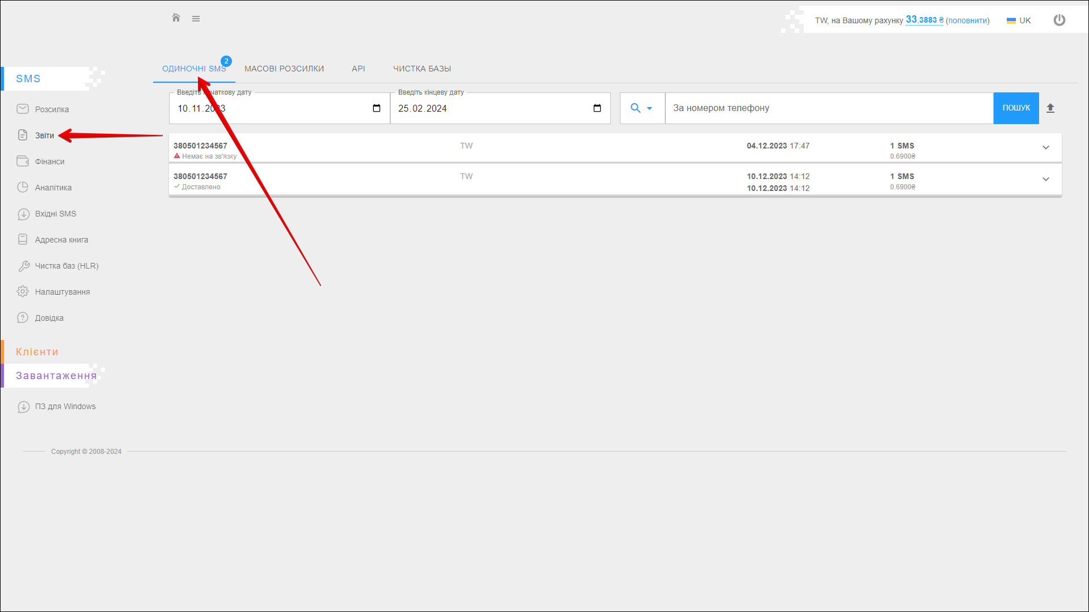Viewport: 1089px width, 612px height.
Task: Open Чистка баз (HLR) tool
Action: (66, 266)
